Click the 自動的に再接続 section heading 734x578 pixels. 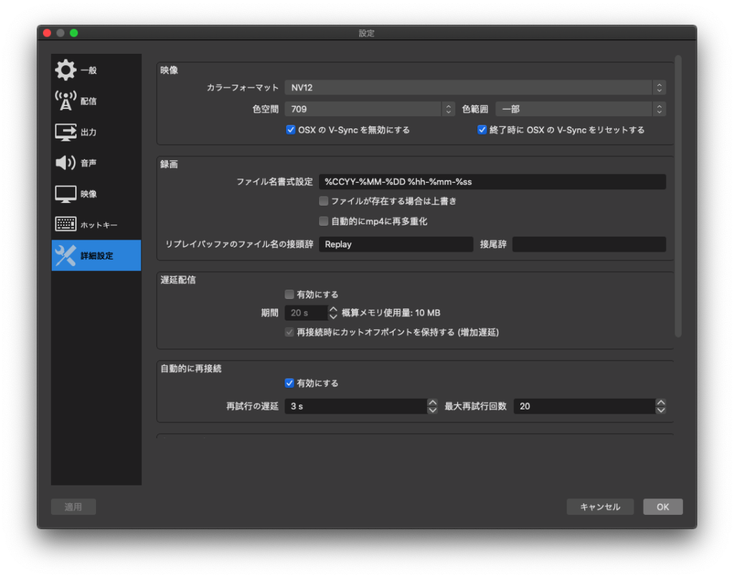tap(191, 369)
